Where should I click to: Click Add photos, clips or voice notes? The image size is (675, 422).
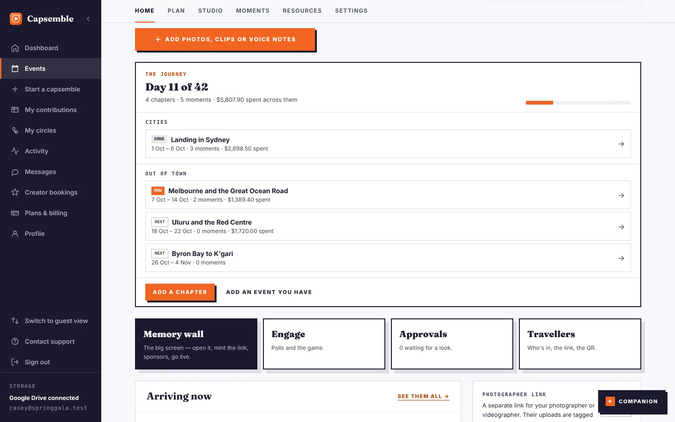(x=225, y=39)
